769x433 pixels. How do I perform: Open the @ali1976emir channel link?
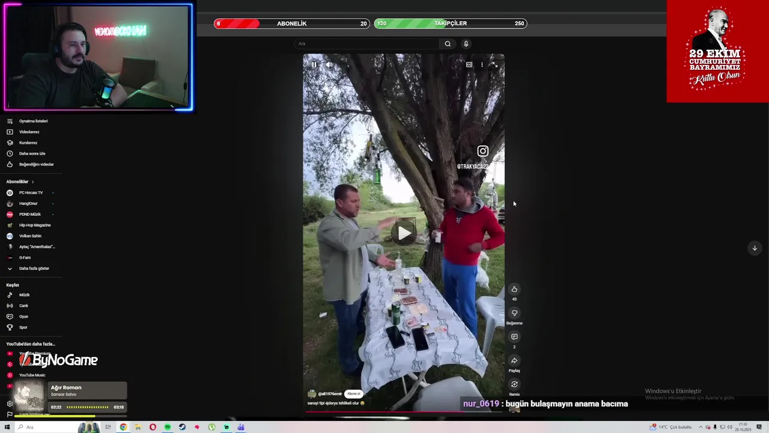pyautogui.click(x=330, y=394)
